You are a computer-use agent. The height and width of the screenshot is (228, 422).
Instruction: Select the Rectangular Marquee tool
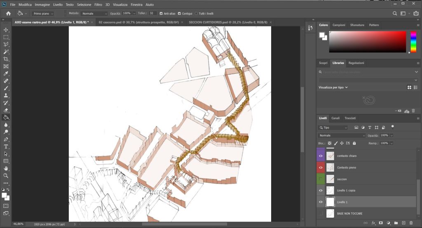tap(6, 37)
